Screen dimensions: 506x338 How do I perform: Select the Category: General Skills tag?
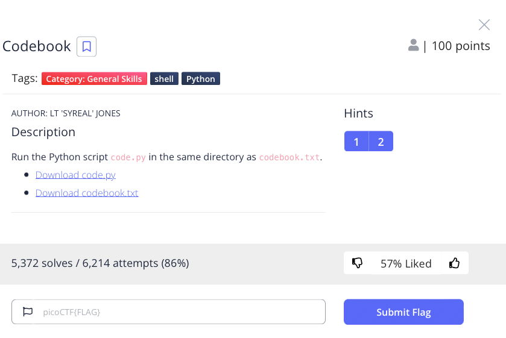pos(94,79)
